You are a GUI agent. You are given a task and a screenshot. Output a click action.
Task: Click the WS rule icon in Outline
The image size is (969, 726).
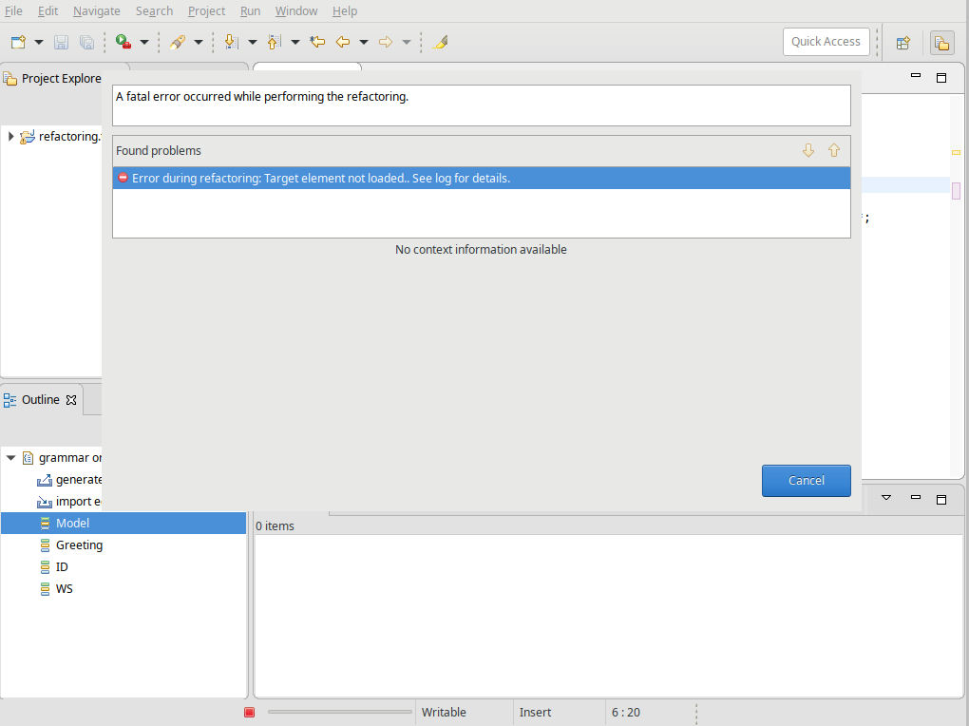[45, 589]
